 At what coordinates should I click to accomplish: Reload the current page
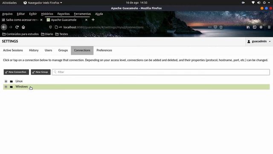click(17, 27)
